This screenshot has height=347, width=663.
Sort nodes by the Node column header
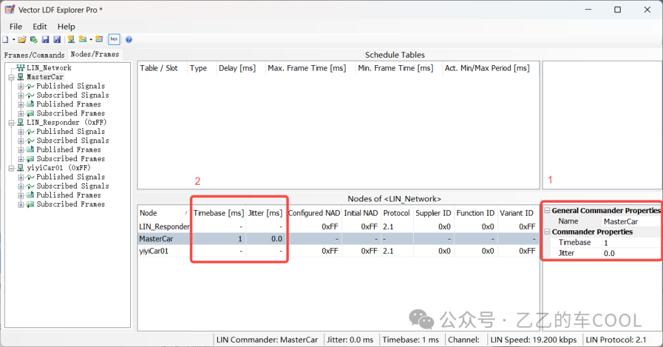click(x=164, y=213)
